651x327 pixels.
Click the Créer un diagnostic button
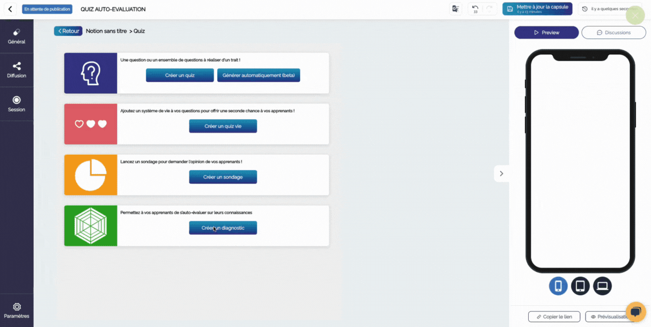(223, 228)
